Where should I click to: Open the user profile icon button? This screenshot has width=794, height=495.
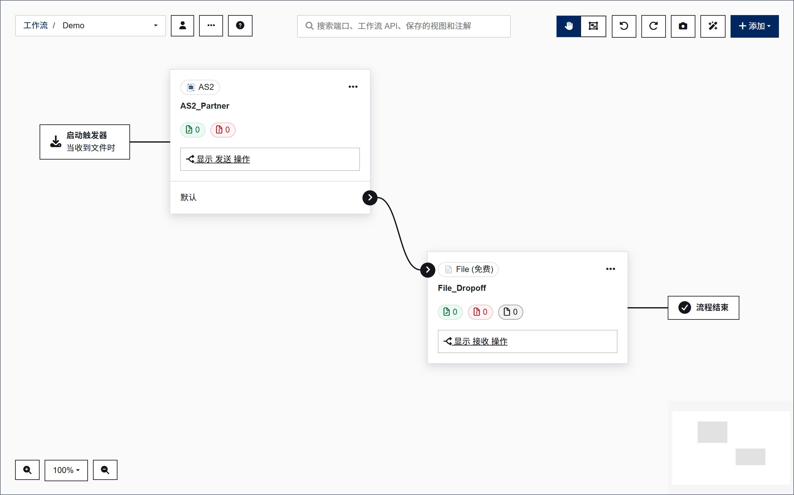click(182, 25)
